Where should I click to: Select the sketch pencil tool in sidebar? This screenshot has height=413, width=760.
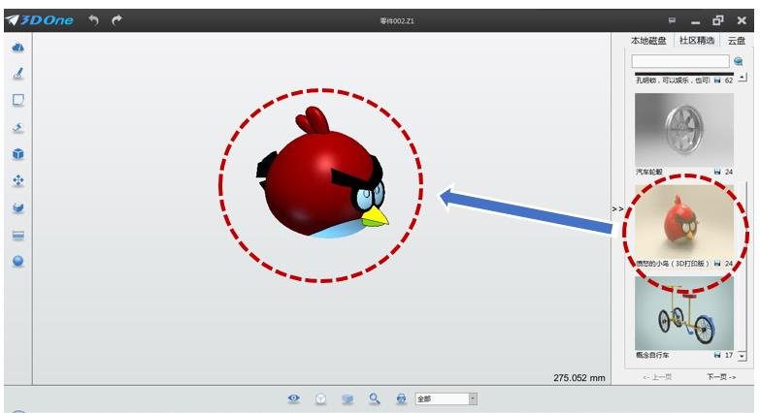(x=17, y=74)
